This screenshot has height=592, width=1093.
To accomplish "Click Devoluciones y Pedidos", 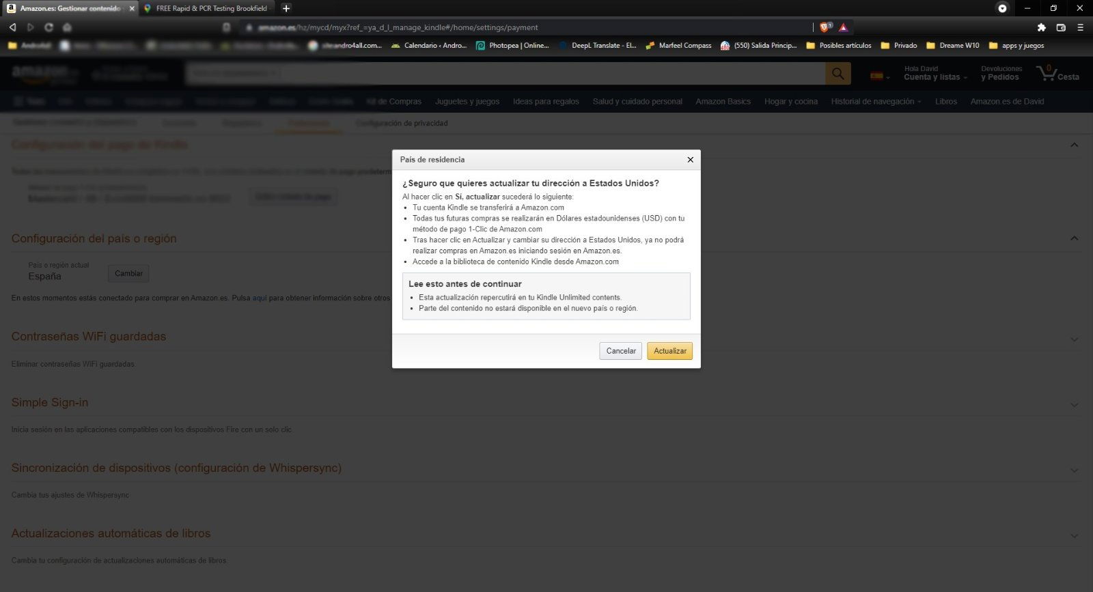I will point(1001,73).
